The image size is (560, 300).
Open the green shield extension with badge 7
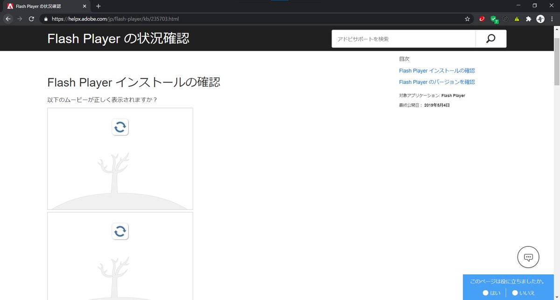click(x=493, y=19)
